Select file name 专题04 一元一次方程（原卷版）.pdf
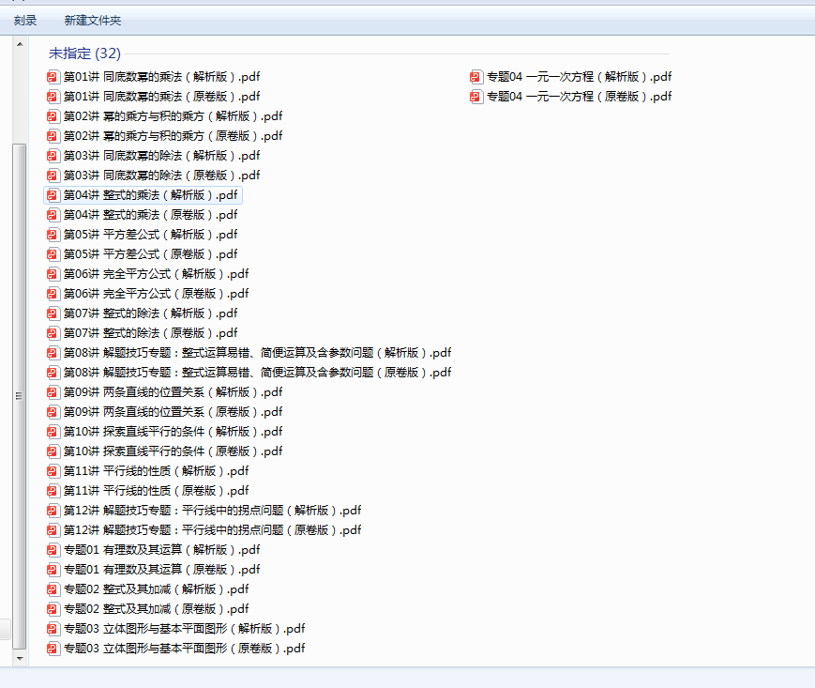815x688 pixels. pyautogui.click(x=579, y=97)
